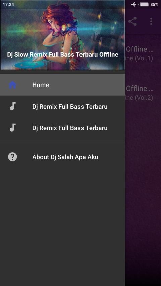This screenshot has width=161, height=286.
Task: Tap the airplane mode status icon
Action: (134, 4)
